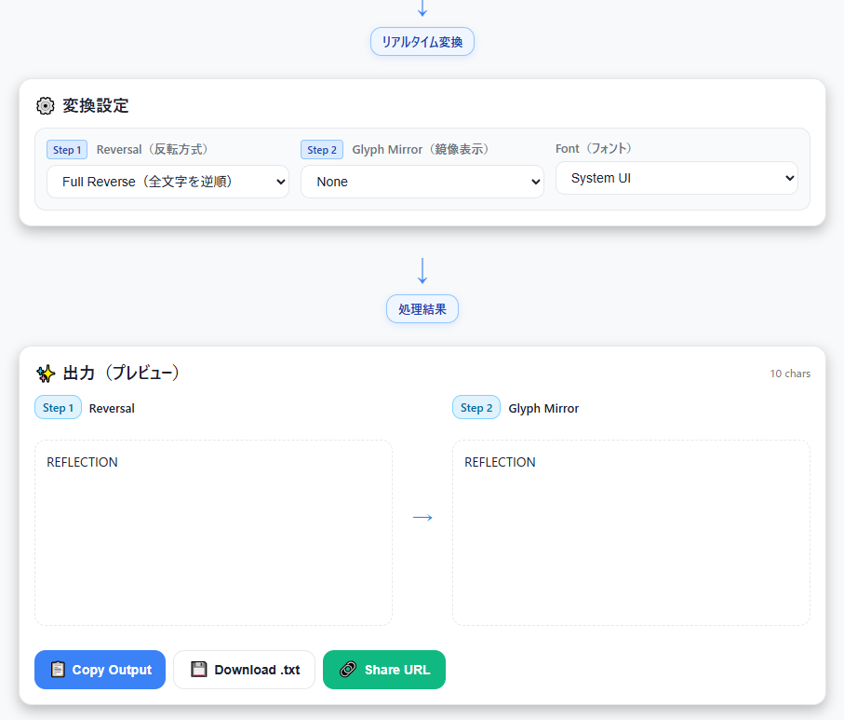The image size is (844, 720).
Task: Click the Step 2 badge in settings panel
Action: [321, 150]
